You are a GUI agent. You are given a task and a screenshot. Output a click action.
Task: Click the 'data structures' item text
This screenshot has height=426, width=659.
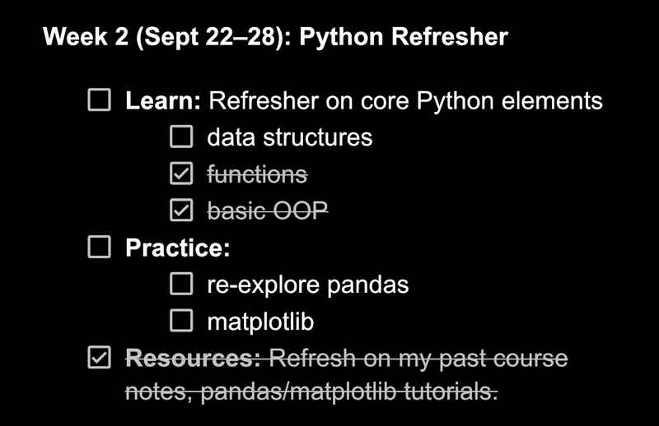[289, 137]
